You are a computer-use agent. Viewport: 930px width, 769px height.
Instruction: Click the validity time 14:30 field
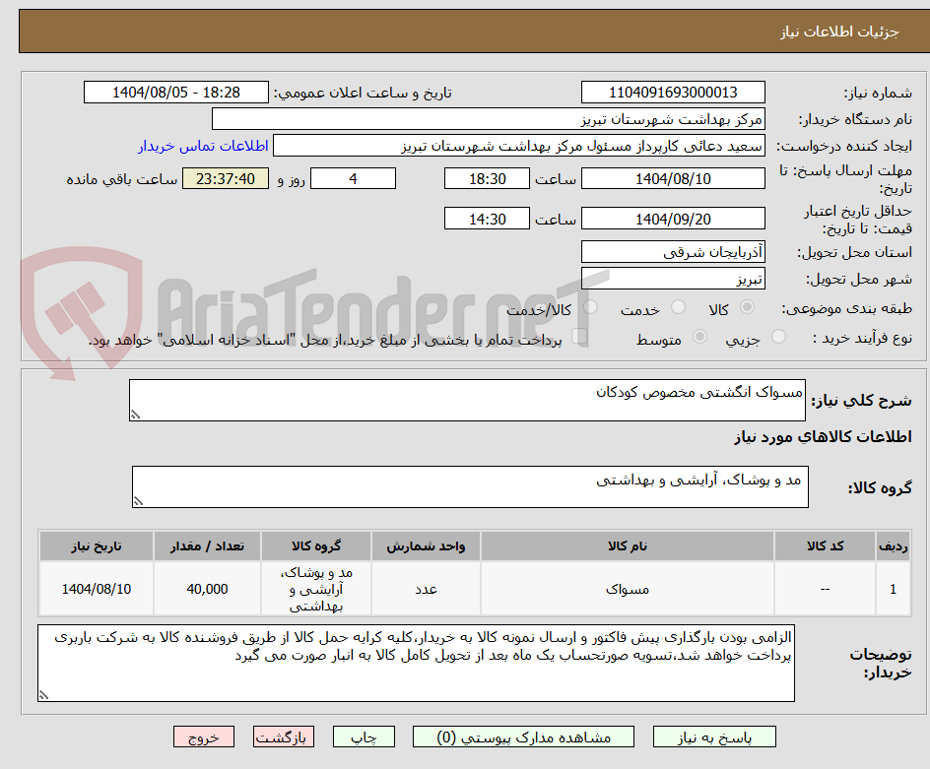point(487,219)
